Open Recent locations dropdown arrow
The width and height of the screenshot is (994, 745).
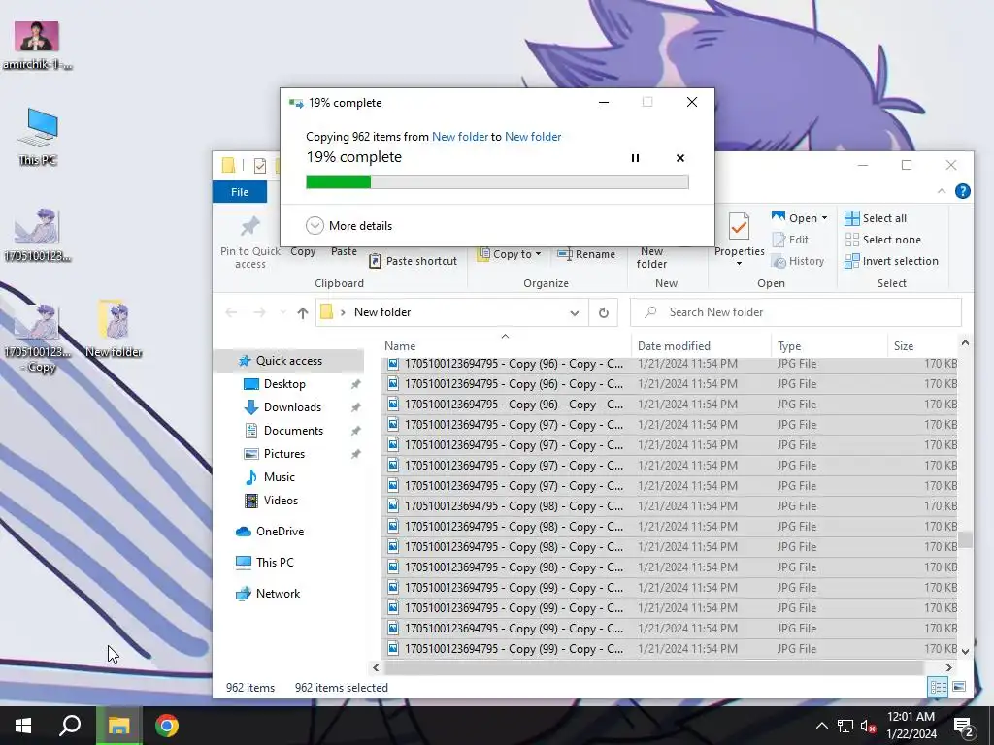click(x=282, y=312)
